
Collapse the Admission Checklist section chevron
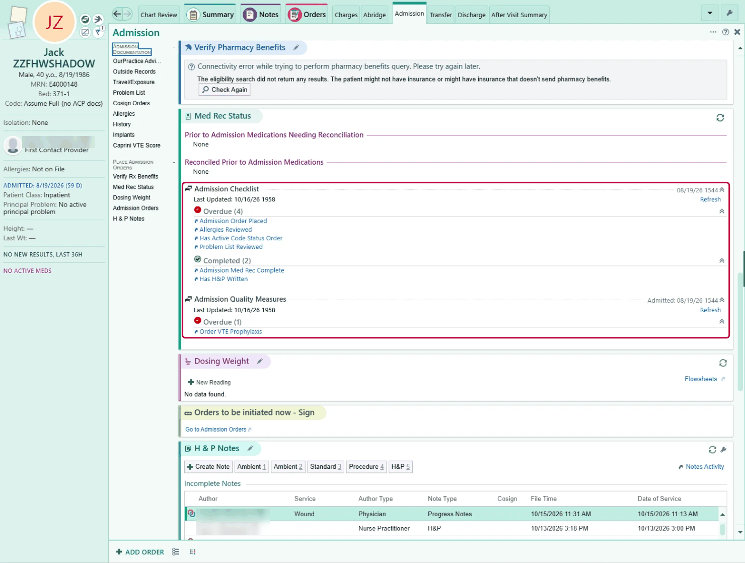point(722,190)
